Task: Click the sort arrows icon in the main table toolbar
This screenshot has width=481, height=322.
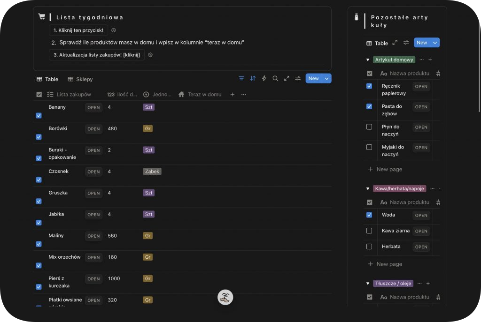Action: click(x=253, y=78)
